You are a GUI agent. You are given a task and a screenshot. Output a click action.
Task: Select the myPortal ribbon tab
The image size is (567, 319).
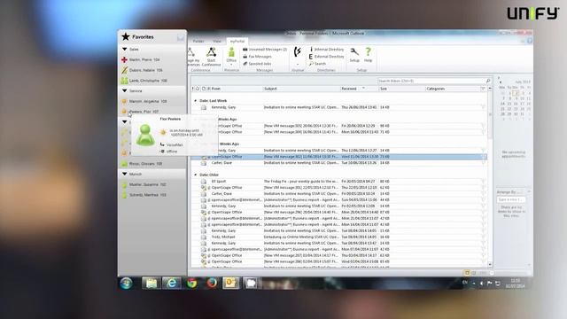(x=237, y=42)
